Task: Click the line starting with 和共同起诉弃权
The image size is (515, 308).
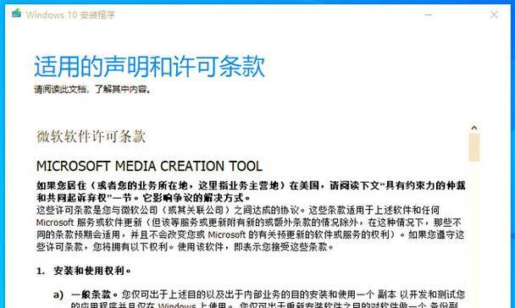Action: [x=143, y=197]
